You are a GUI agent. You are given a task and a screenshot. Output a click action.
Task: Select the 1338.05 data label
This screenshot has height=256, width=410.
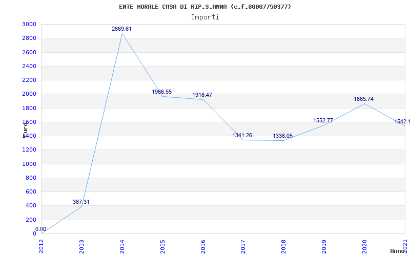(283, 136)
